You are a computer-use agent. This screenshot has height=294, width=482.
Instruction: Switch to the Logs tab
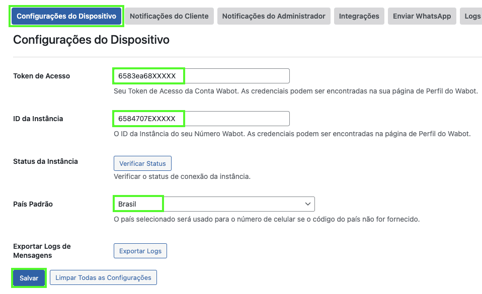472,16
